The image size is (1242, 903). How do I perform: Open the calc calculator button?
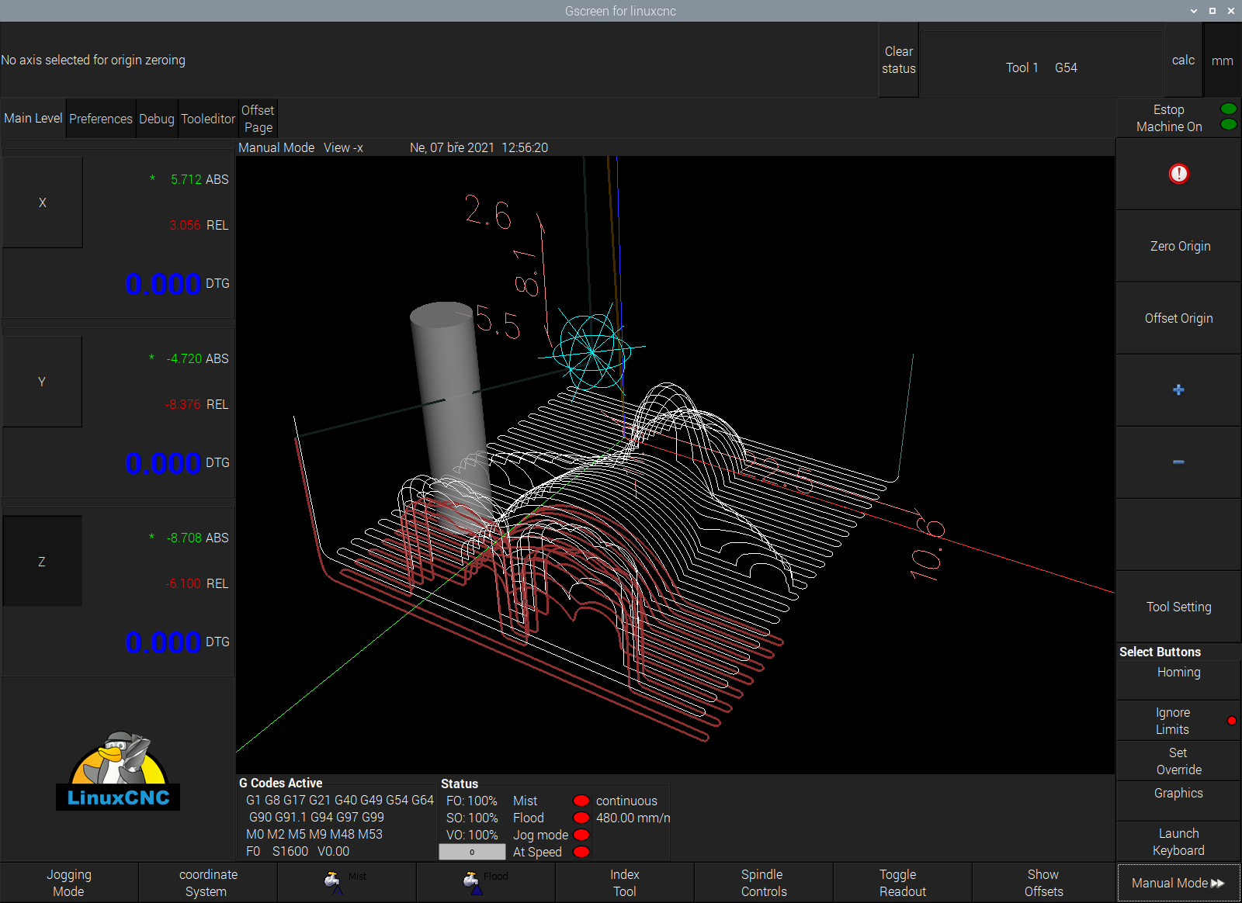tap(1183, 60)
